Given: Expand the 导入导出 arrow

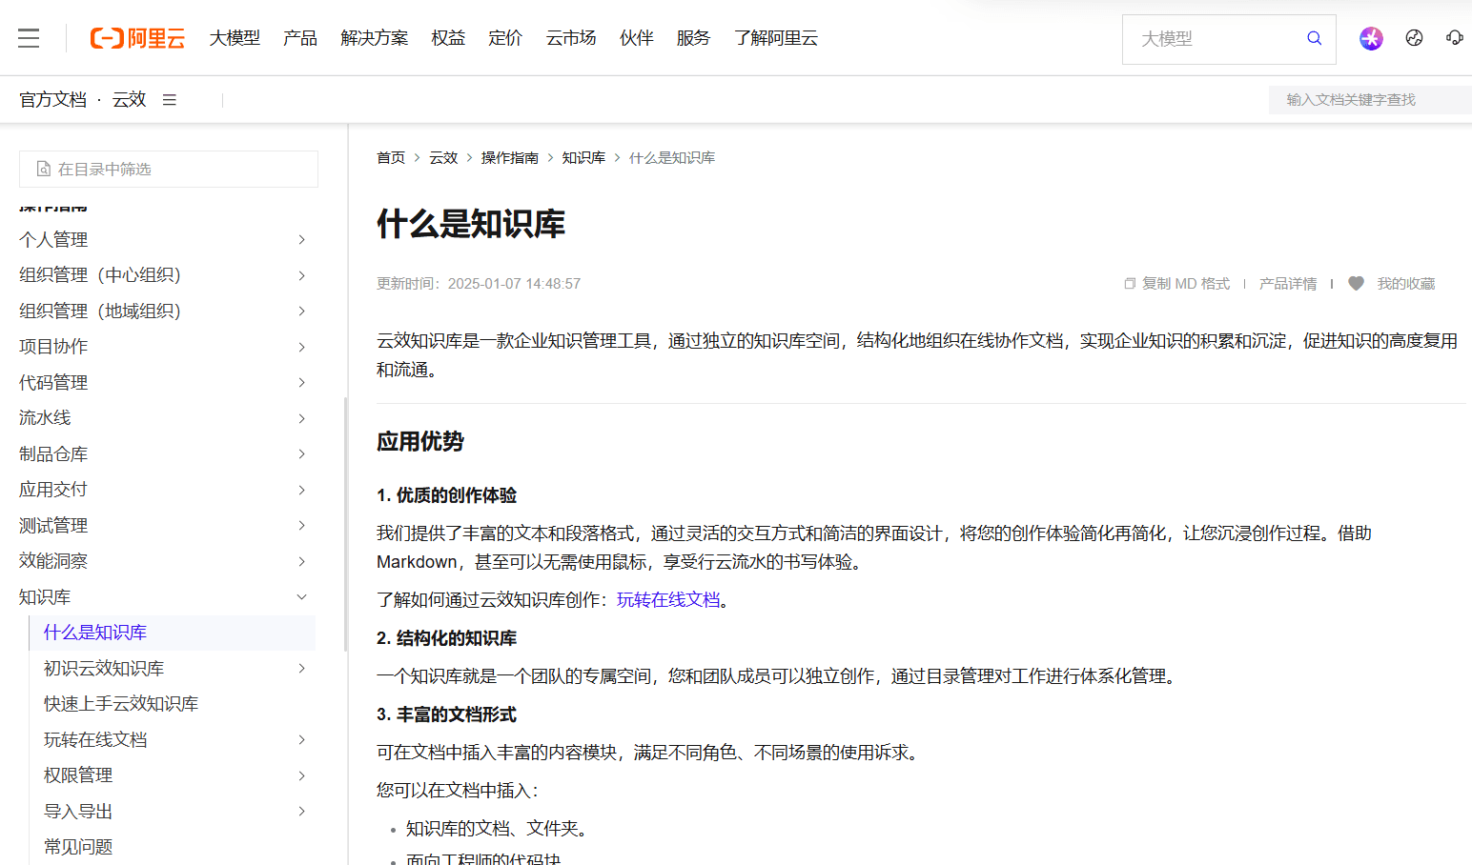Looking at the screenshot, I should [301, 812].
